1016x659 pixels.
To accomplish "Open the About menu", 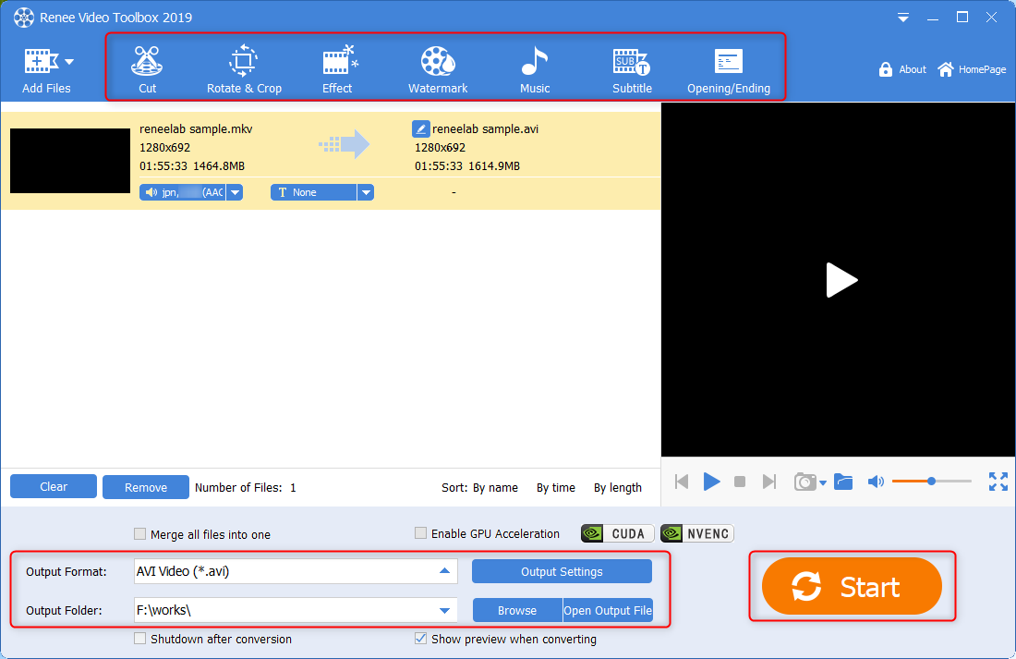I will (902, 68).
